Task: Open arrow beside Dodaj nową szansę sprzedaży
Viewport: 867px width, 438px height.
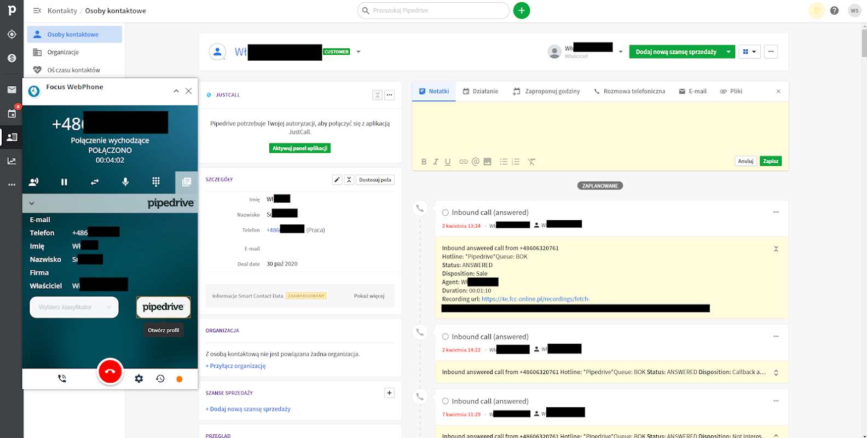Action: coord(729,52)
